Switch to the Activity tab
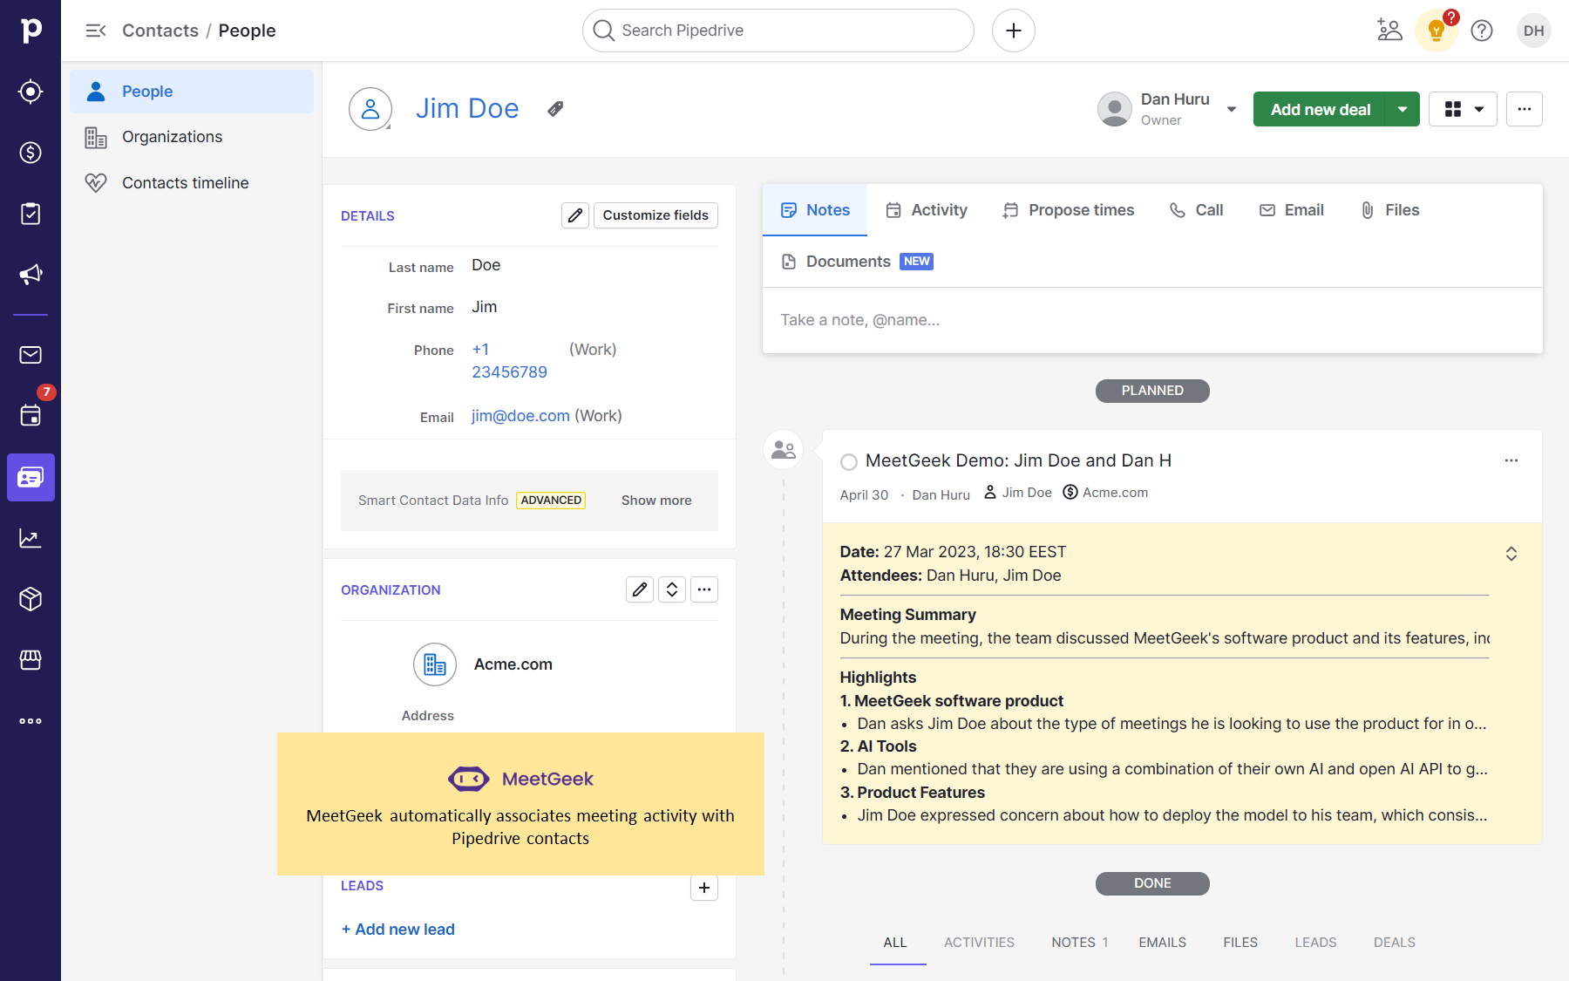 click(927, 210)
